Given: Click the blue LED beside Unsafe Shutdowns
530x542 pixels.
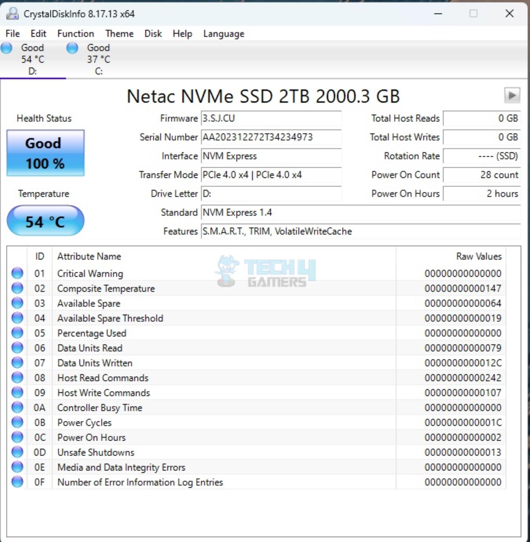Looking at the screenshot, I should [17, 451].
